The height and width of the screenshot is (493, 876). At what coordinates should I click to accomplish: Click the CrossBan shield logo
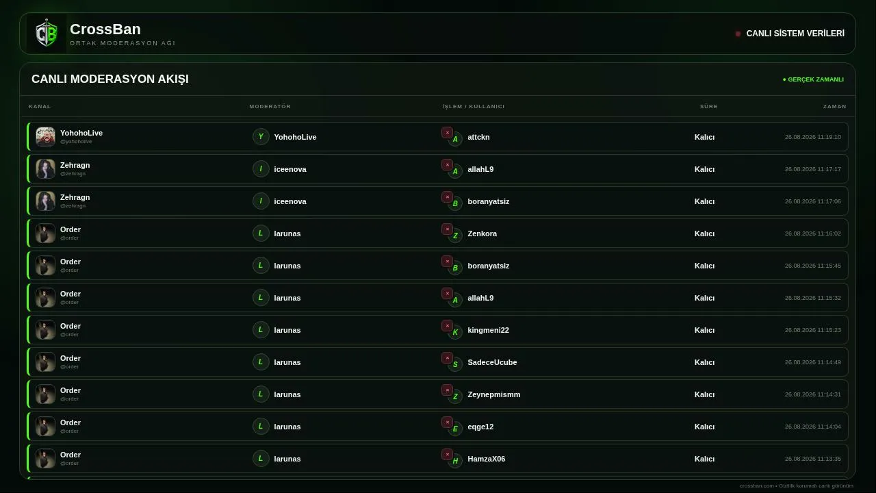(47, 34)
